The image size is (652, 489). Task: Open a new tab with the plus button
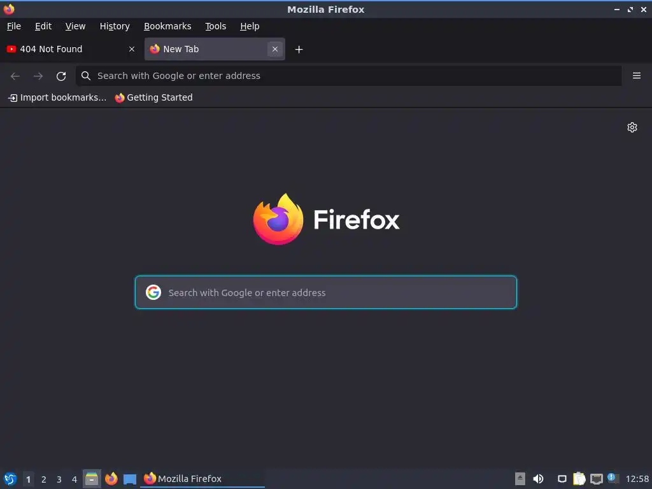coord(299,50)
